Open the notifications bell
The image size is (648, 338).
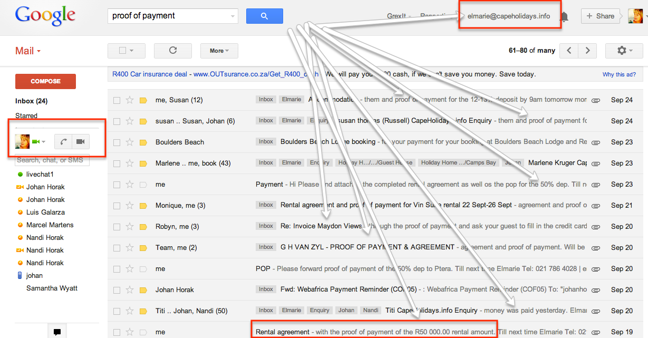565,16
